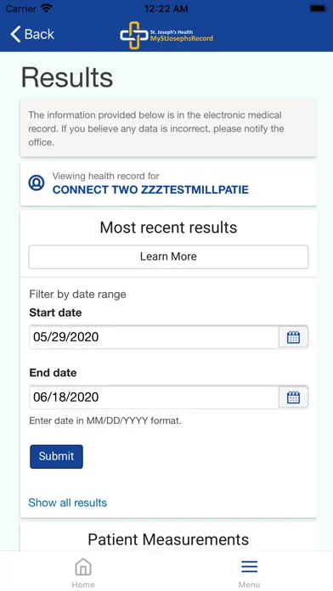Go Back using the Back label
Image resolution: width=333 pixels, height=591 pixels.
[x=39, y=34]
